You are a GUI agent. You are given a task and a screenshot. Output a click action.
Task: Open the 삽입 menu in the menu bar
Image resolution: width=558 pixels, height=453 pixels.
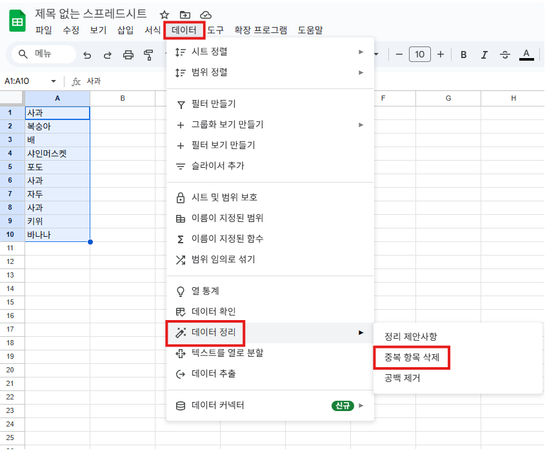click(x=125, y=30)
